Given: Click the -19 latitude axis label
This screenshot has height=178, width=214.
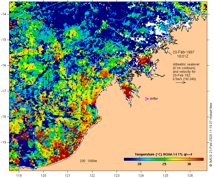Looking at the screenshot, I should (3, 142).
